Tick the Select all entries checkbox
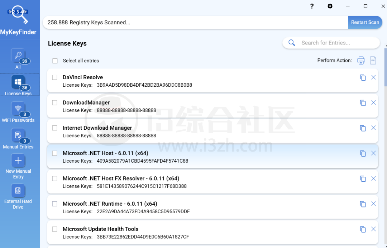The height and width of the screenshot is (248, 387). click(x=55, y=61)
